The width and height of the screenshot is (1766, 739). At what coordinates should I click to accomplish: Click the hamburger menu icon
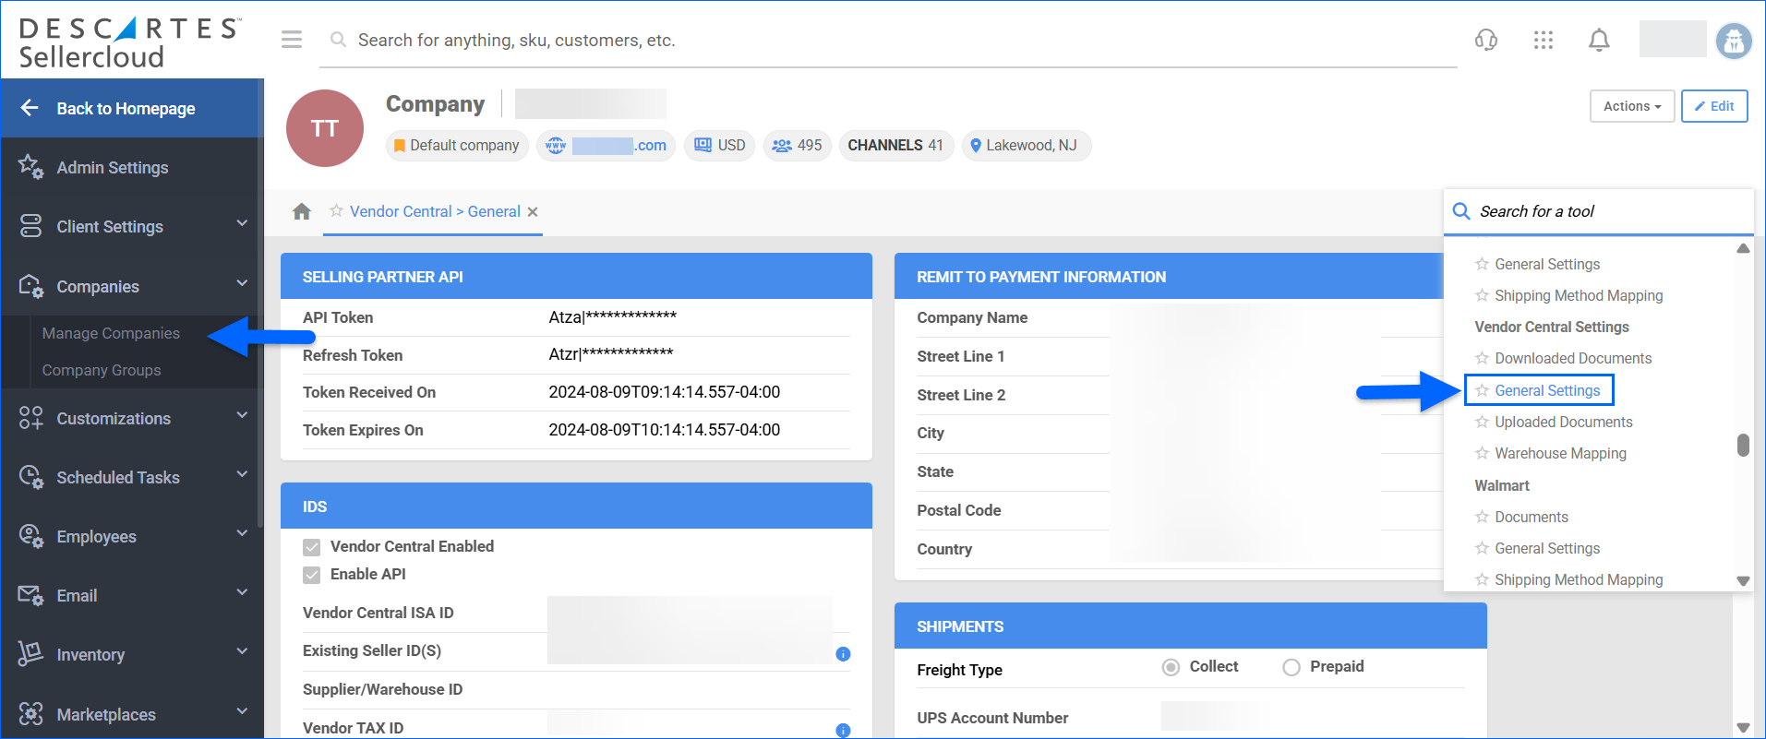pos(292,40)
